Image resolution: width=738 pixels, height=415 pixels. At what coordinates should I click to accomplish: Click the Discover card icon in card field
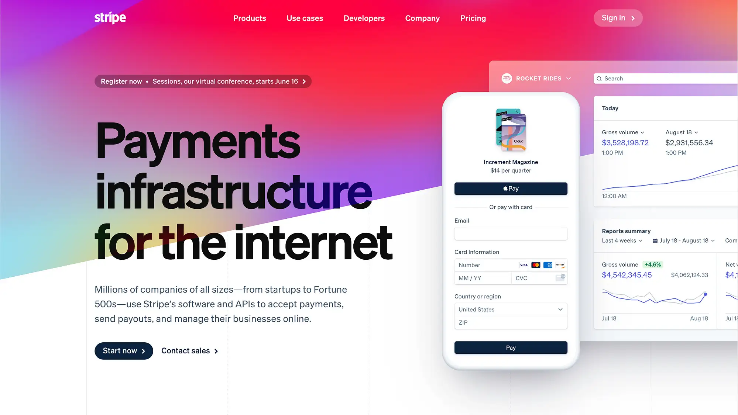pyautogui.click(x=559, y=264)
